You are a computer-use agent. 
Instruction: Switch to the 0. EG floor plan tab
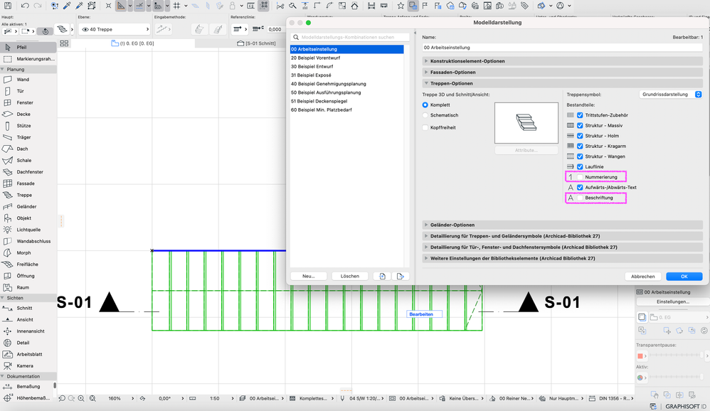[x=132, y=43]
